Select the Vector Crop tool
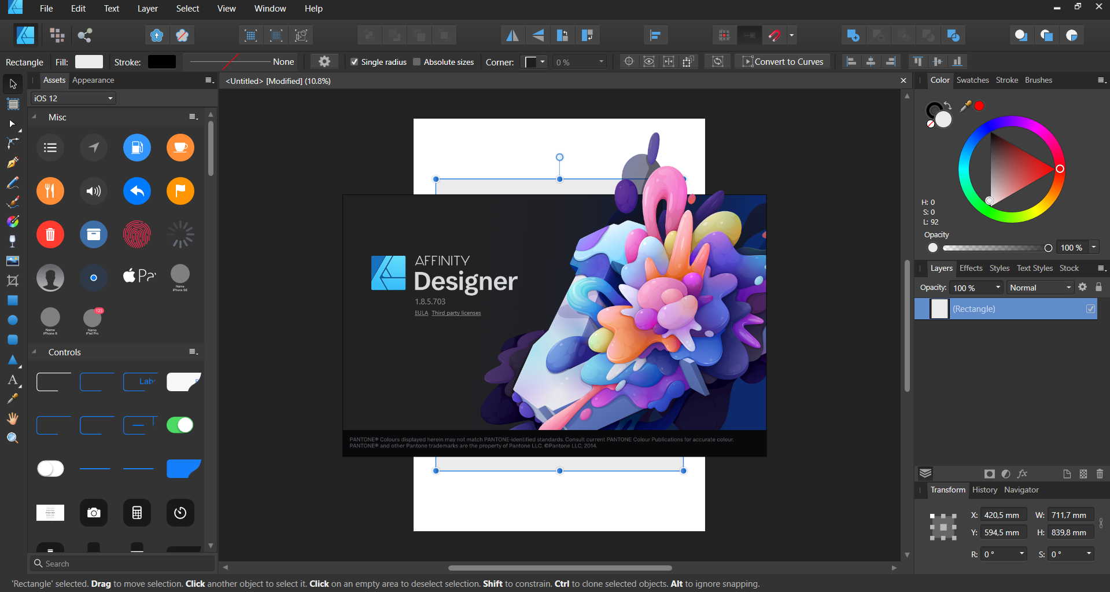This screenshot has height=592, width=1110. [x=13, y=281]
